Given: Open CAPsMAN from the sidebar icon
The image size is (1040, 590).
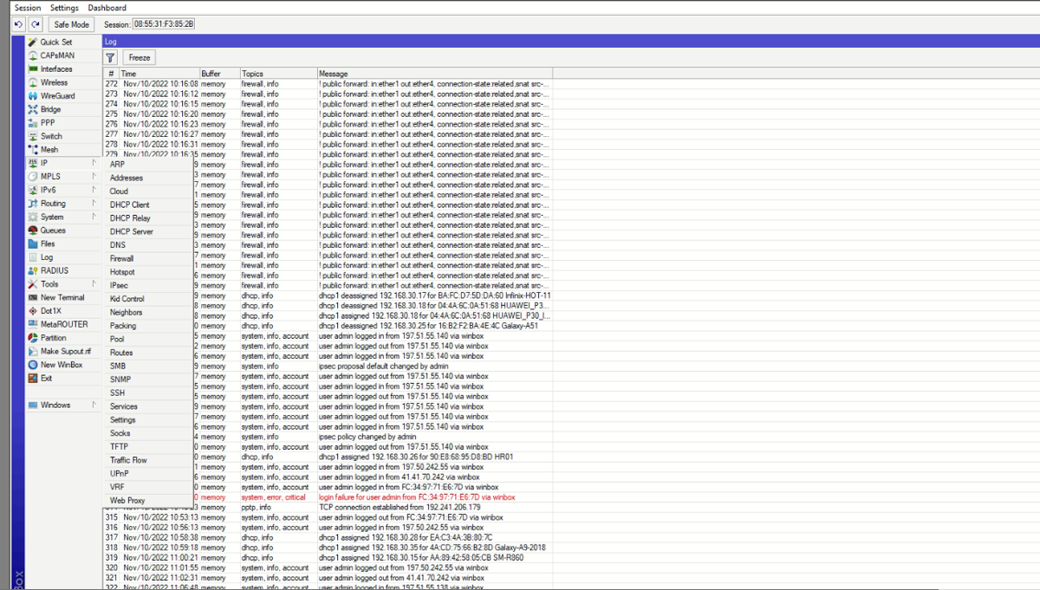Looking at the screenshot, I should [x=32, y=55].
